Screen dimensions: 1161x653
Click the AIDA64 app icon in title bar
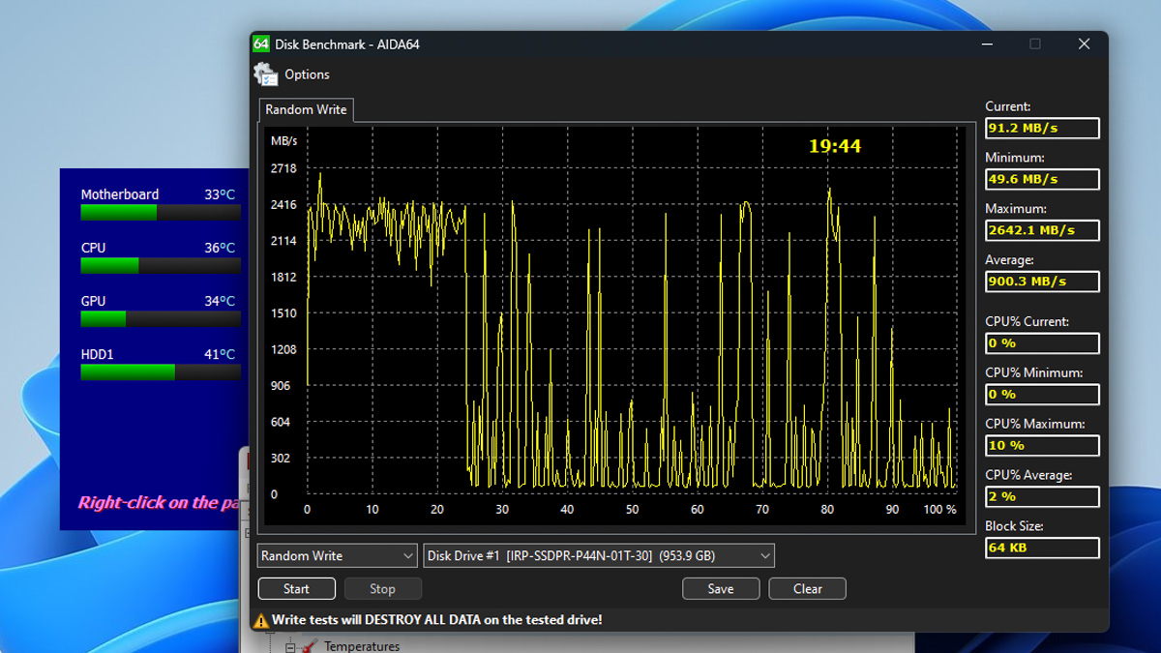coord(261,44)
